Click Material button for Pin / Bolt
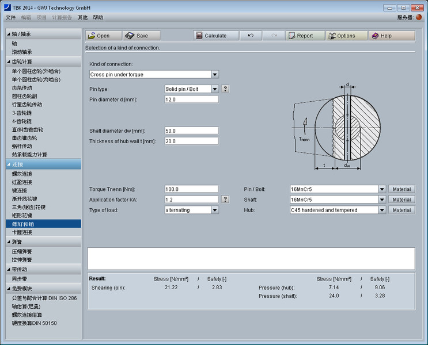 402,189
